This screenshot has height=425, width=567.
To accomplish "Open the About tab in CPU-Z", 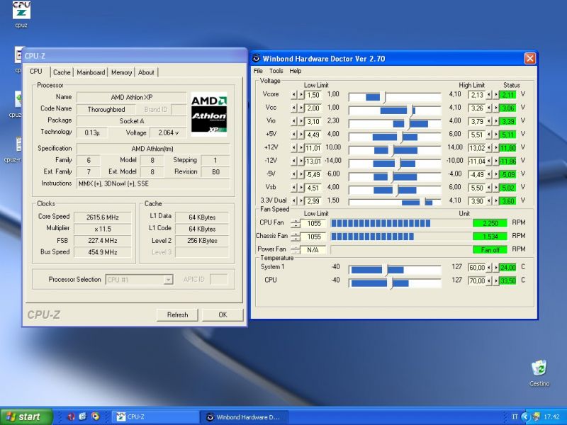I will click(x=146, y=72).
